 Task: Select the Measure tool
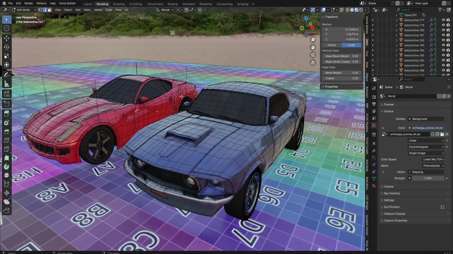coord(6,84)
